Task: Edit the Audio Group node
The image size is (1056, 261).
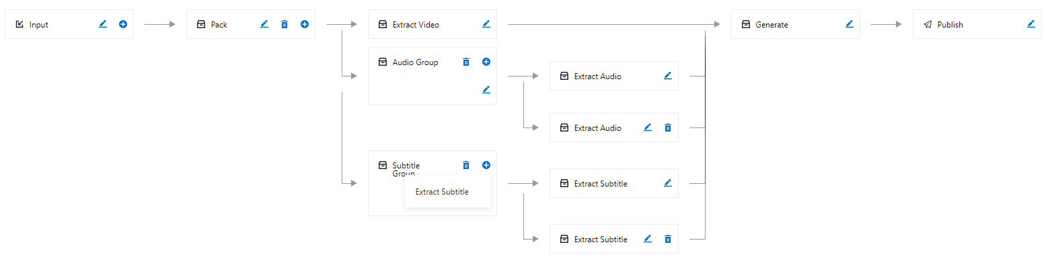Action: point(486,89)
